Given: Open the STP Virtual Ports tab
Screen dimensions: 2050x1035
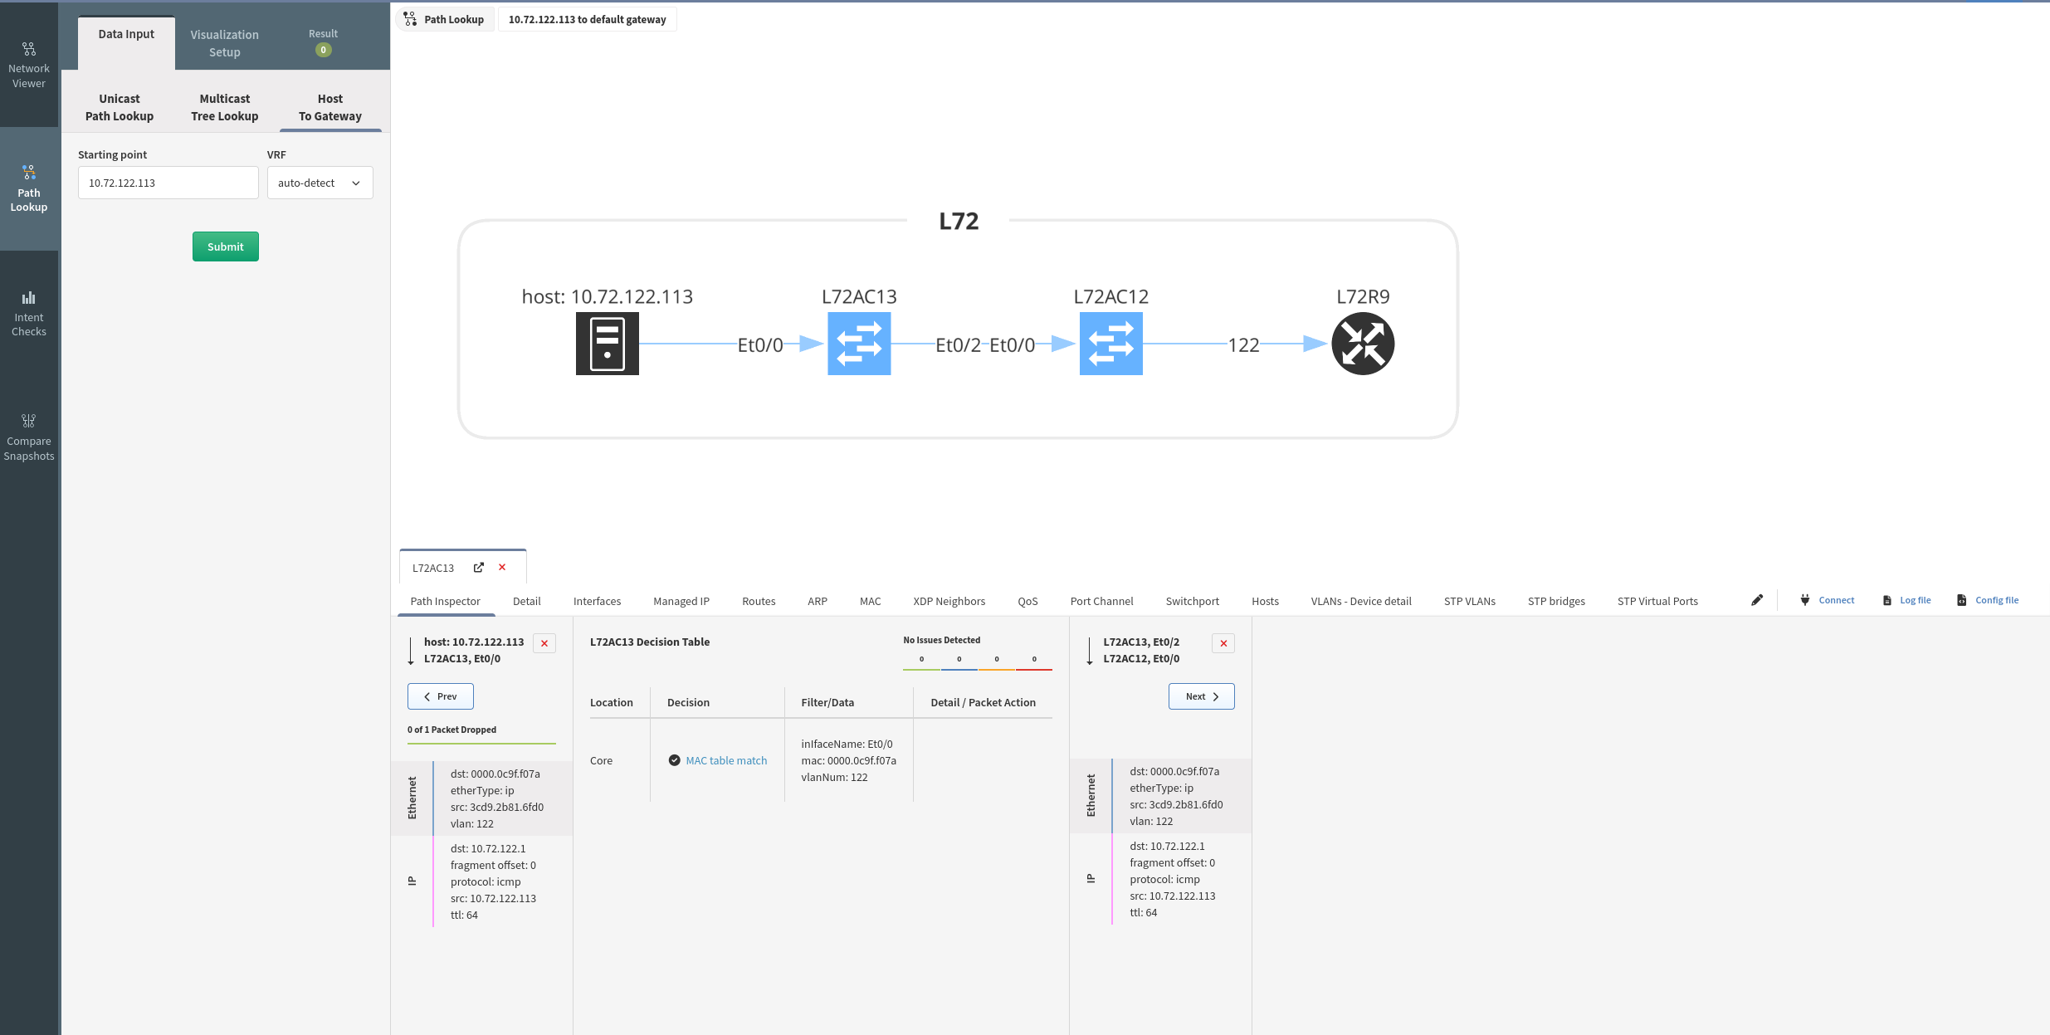Looking at the screenshot, I should click(x=1657, y=601).
